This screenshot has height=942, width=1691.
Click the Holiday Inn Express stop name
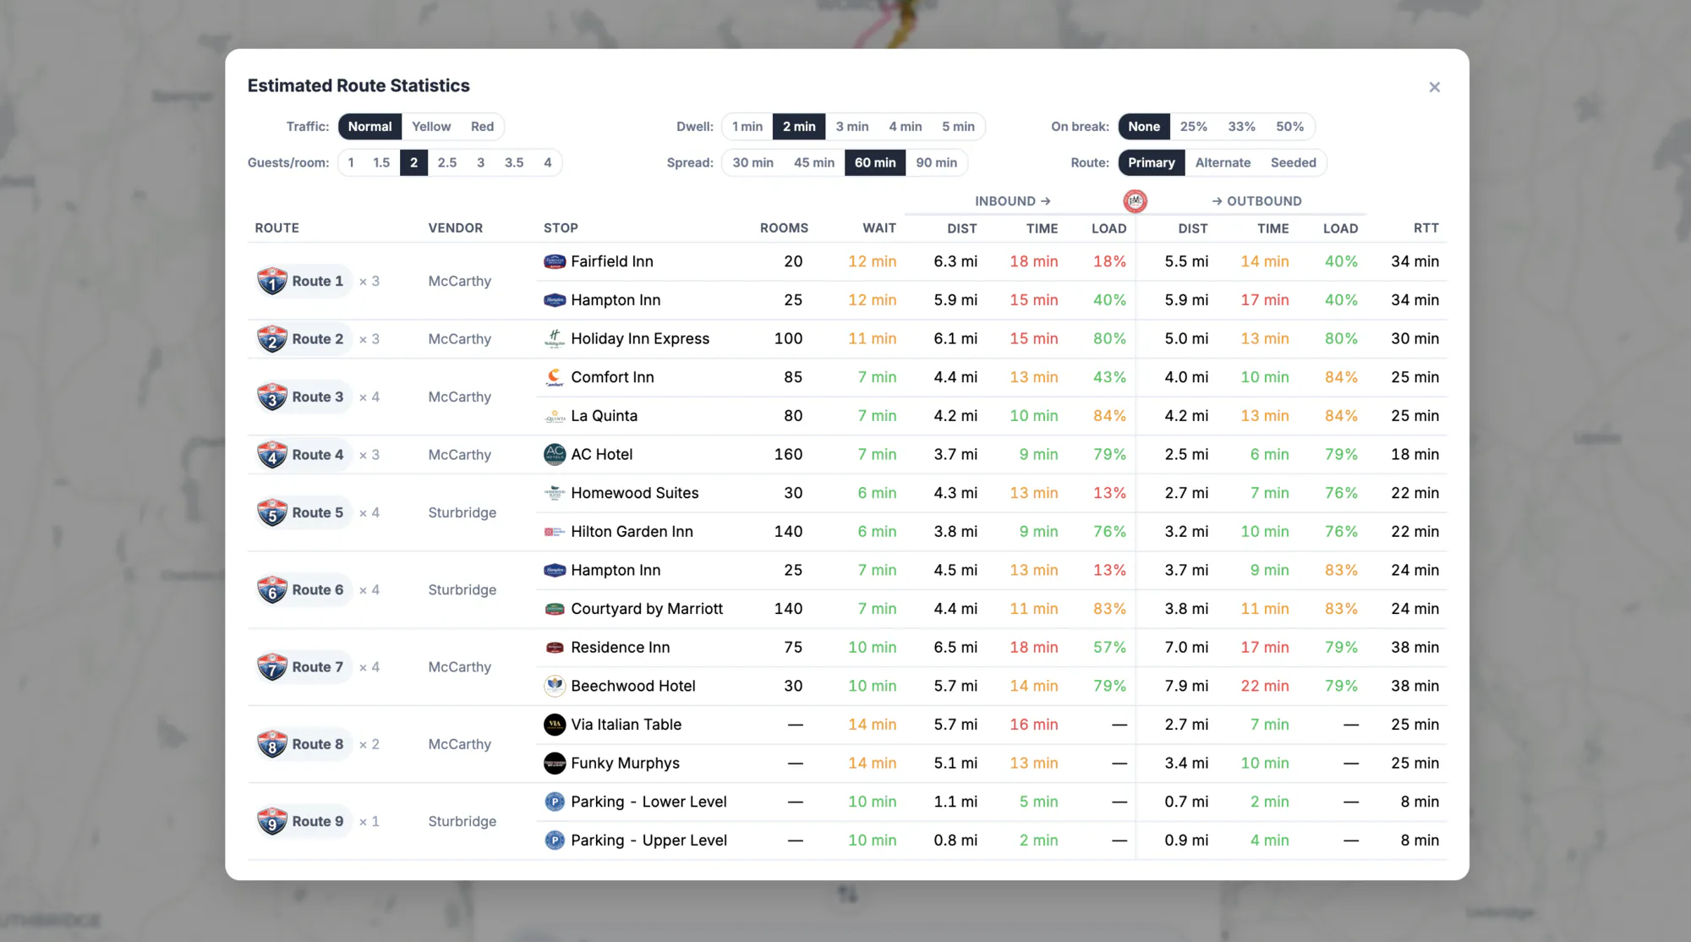tap(640, 338)
